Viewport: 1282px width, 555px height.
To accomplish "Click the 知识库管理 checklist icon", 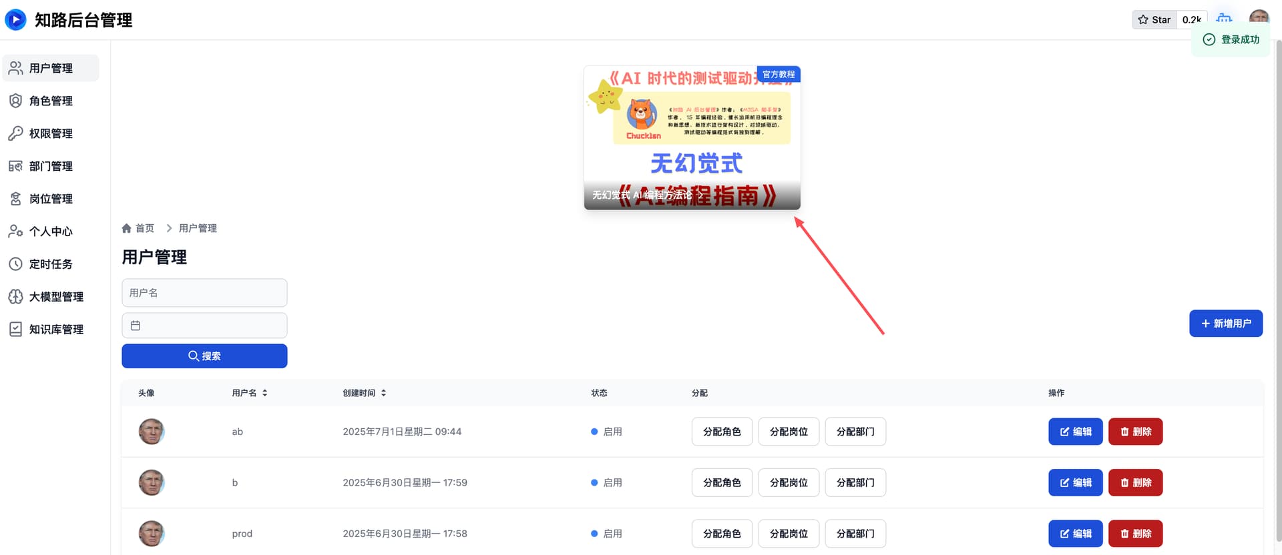I will click(x=15, y=330).
